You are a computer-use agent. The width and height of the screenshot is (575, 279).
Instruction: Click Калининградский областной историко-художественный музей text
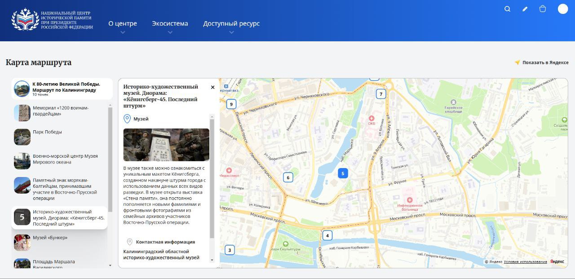[161, 255]
